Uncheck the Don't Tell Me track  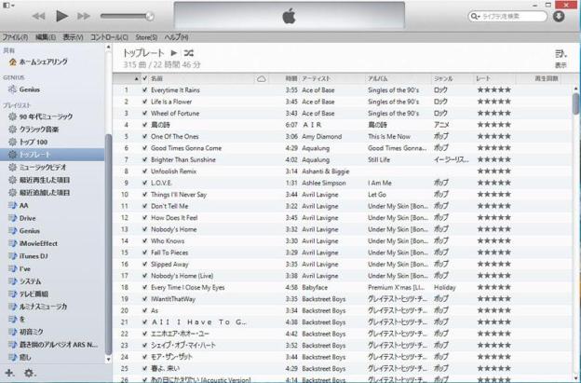click(145, 206)
